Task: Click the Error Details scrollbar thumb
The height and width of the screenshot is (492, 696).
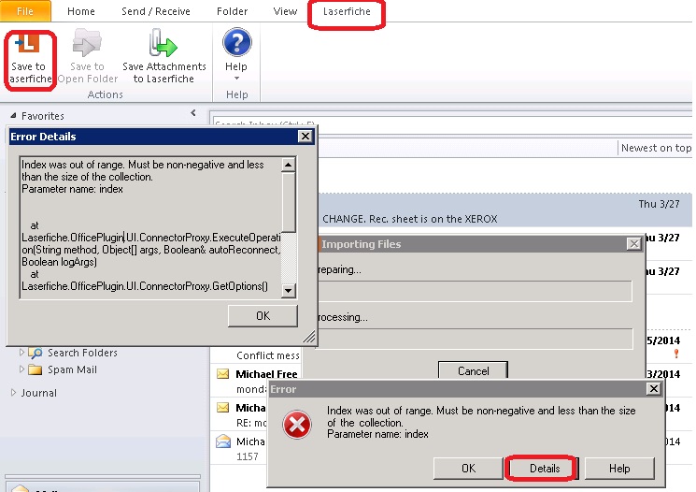Action: click(x=288, y=202)
